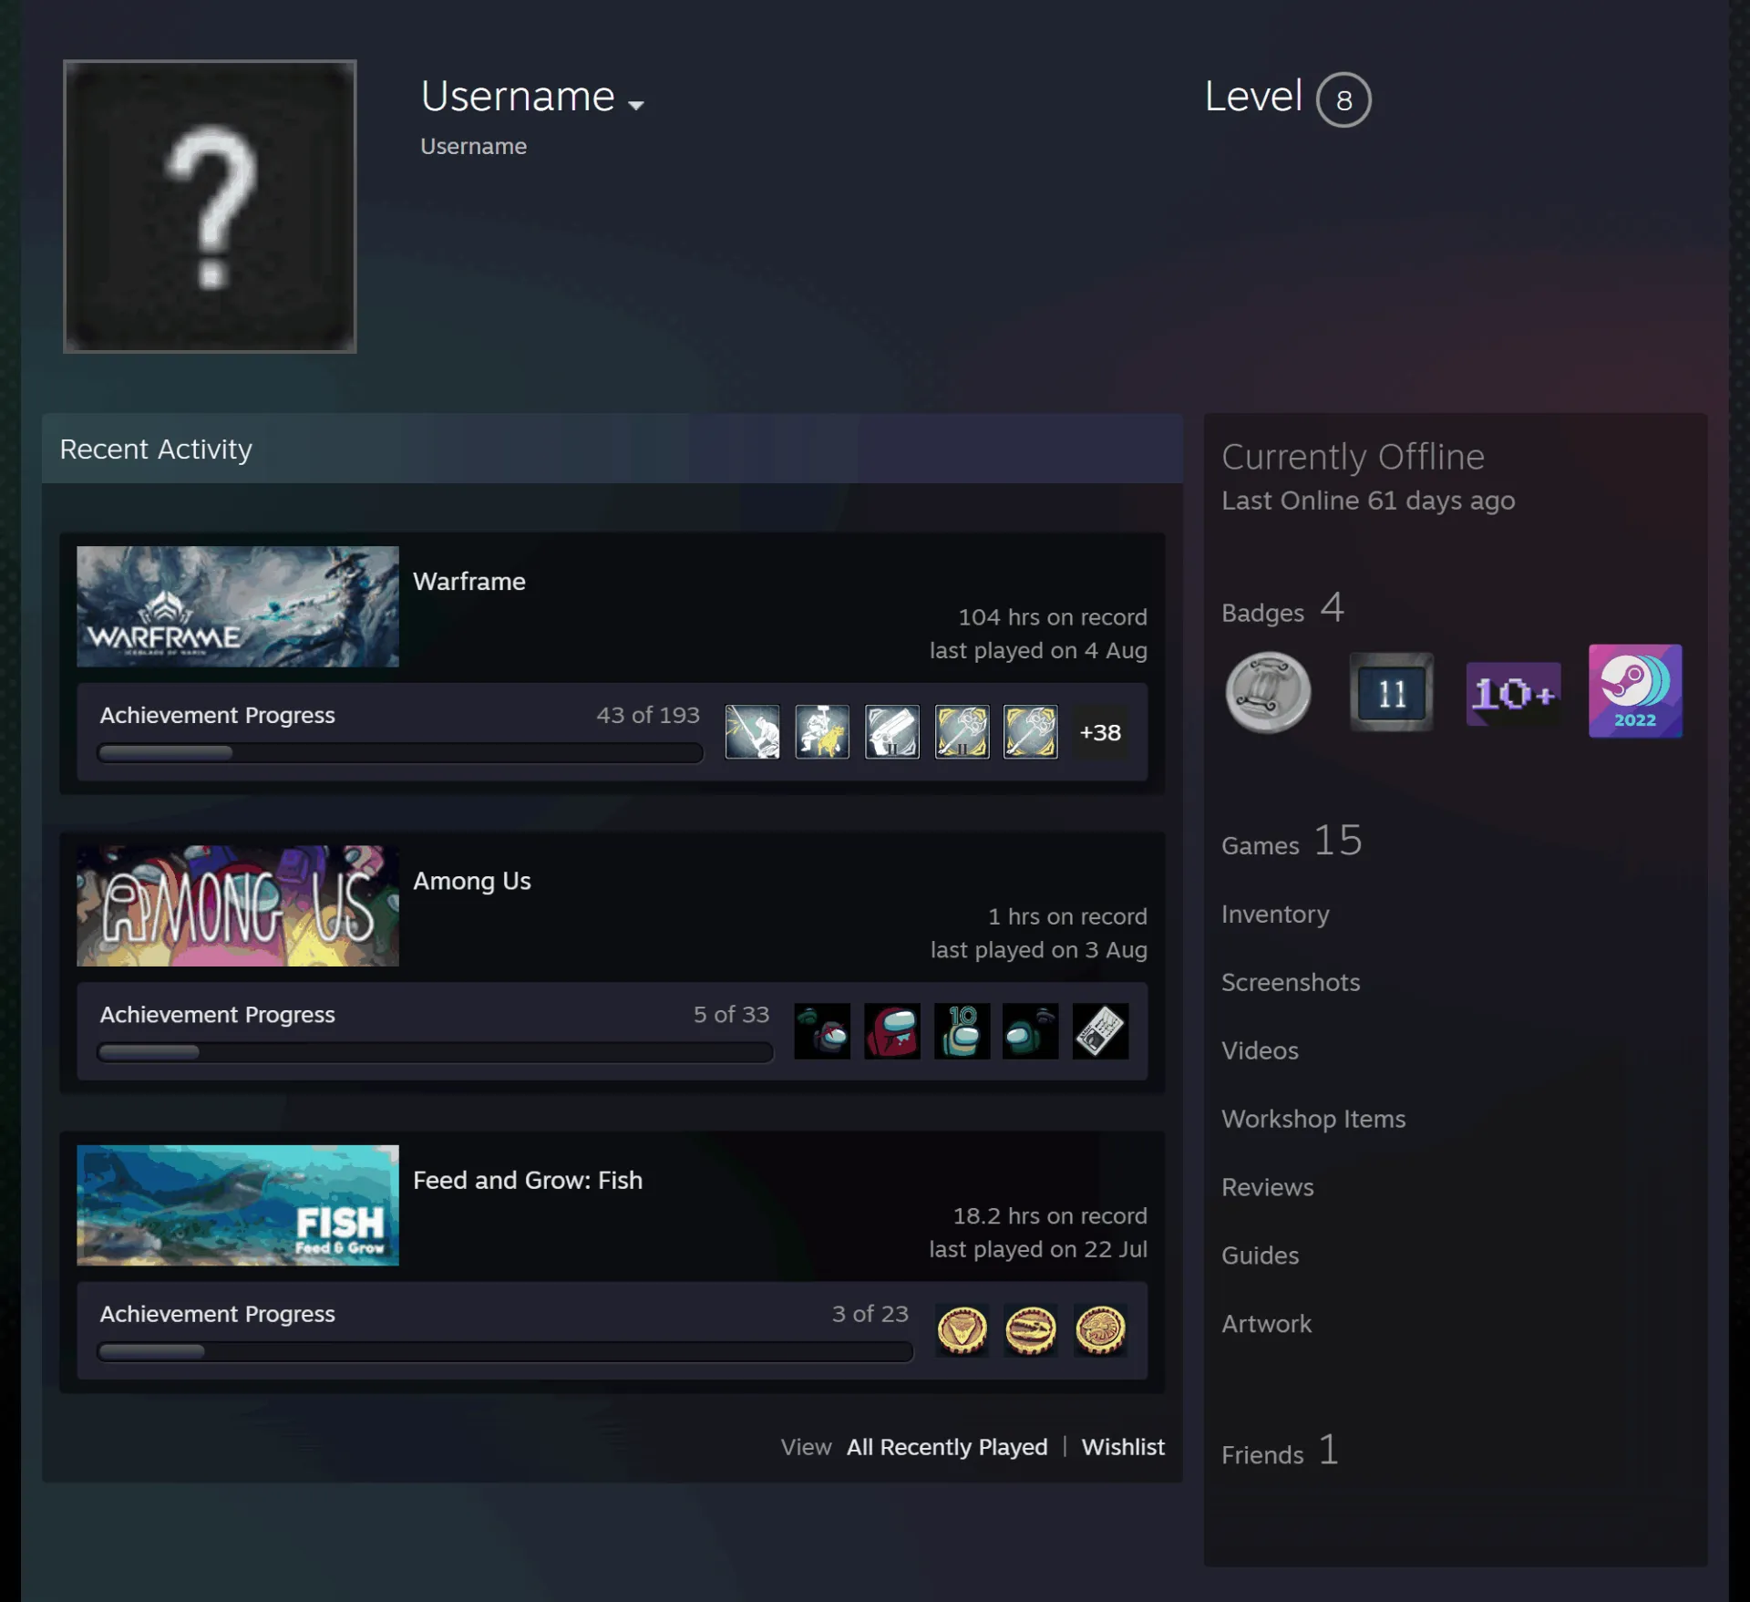This screenshot has width=1750, height=1602.
Task: View Warframe's third achievement icon
Action: point(892,731)
